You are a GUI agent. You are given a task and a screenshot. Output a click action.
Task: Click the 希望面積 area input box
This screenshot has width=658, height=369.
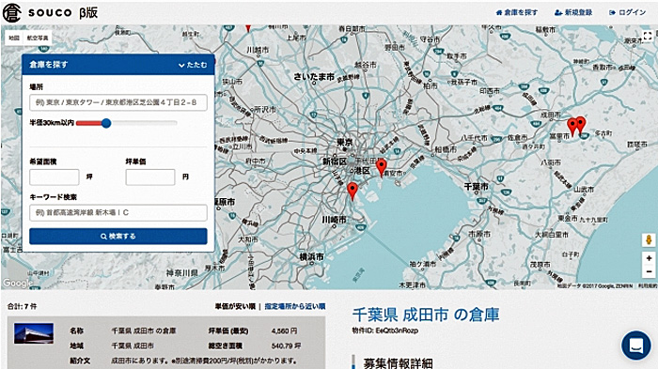[x=55, y=177]
